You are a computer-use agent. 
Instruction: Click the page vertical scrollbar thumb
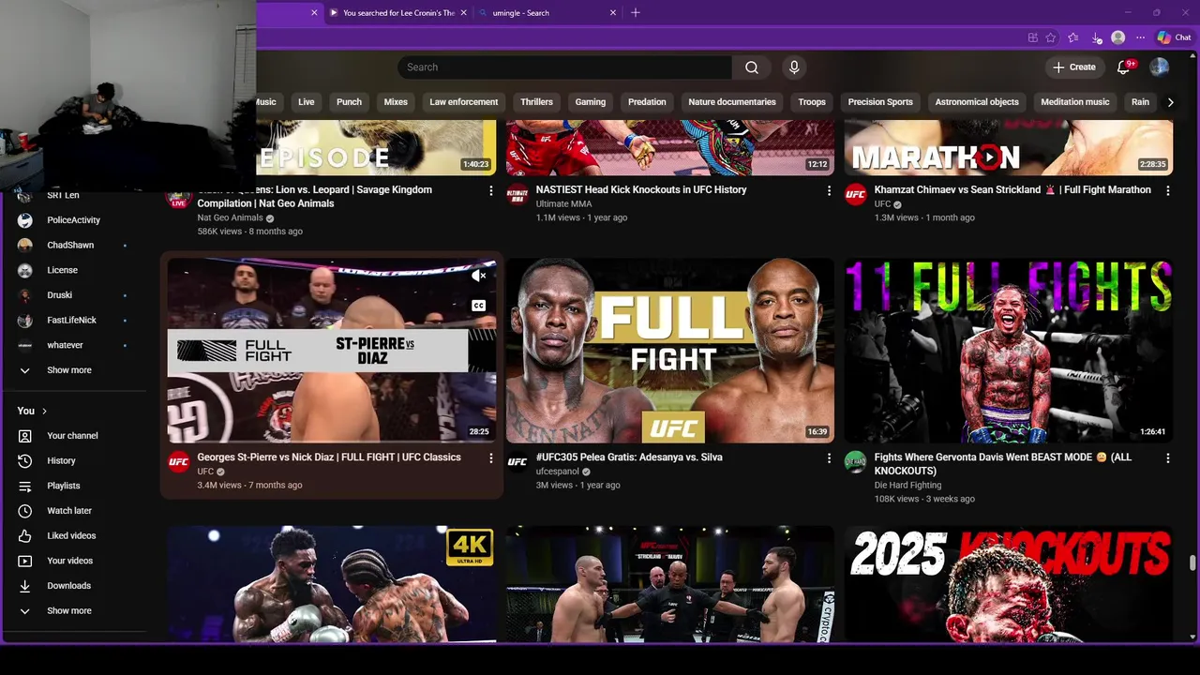1192,562
